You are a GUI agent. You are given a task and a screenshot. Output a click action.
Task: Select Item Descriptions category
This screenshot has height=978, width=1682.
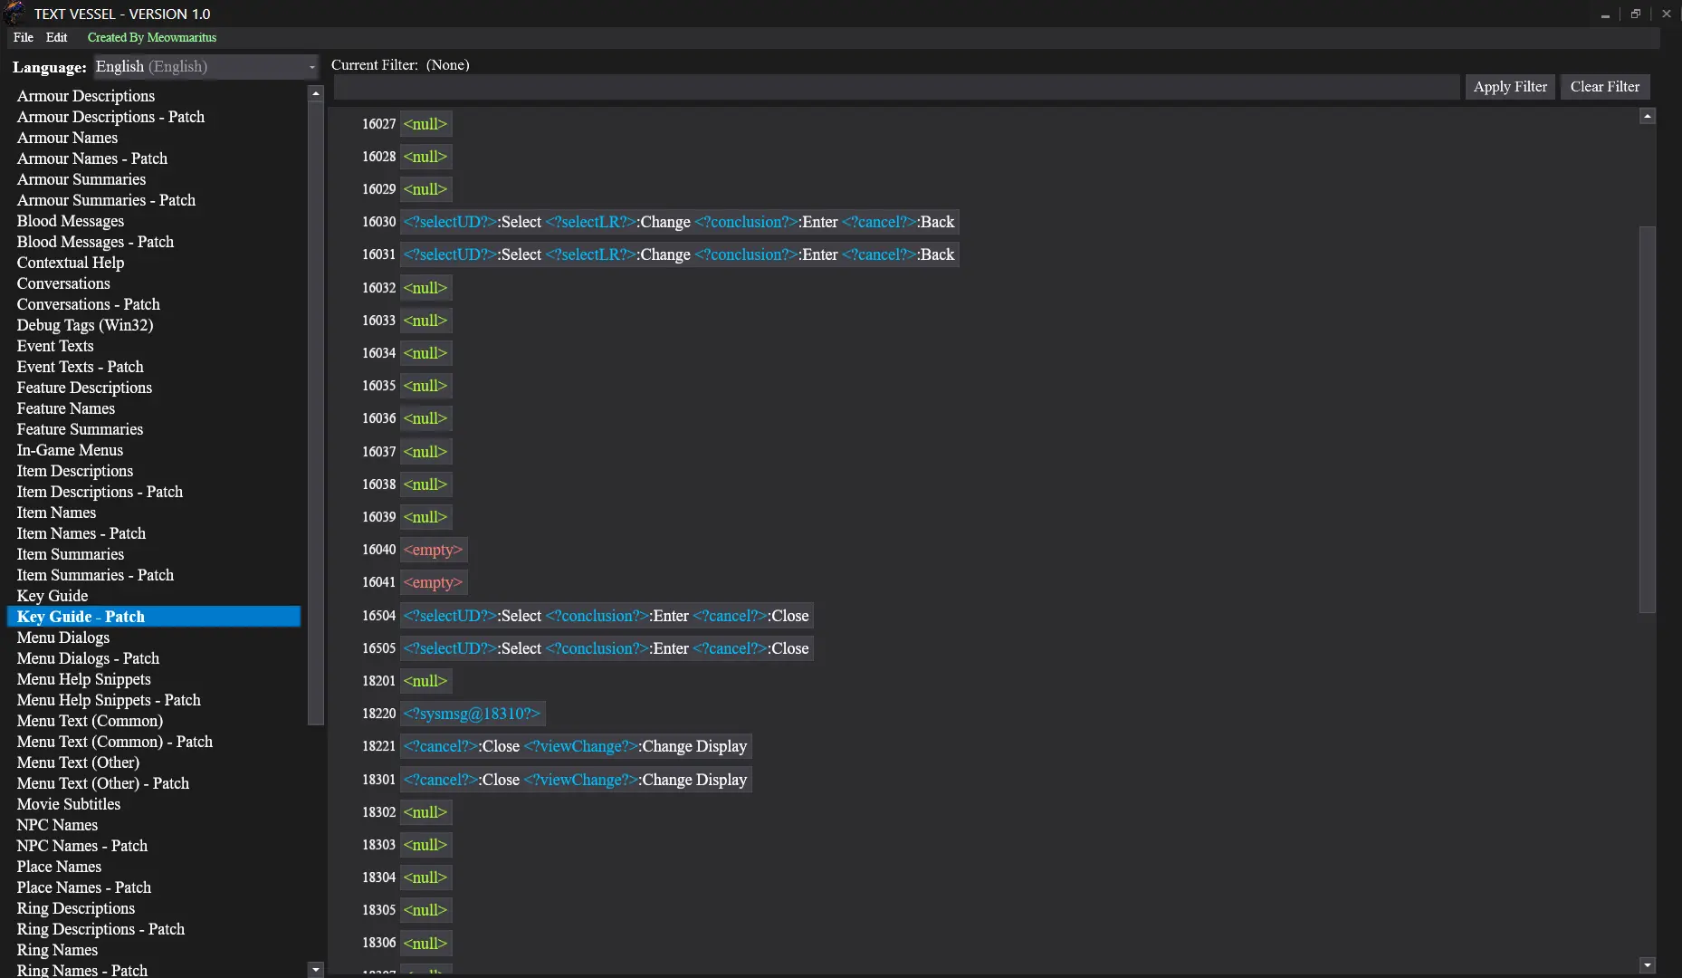pos(75,471)
